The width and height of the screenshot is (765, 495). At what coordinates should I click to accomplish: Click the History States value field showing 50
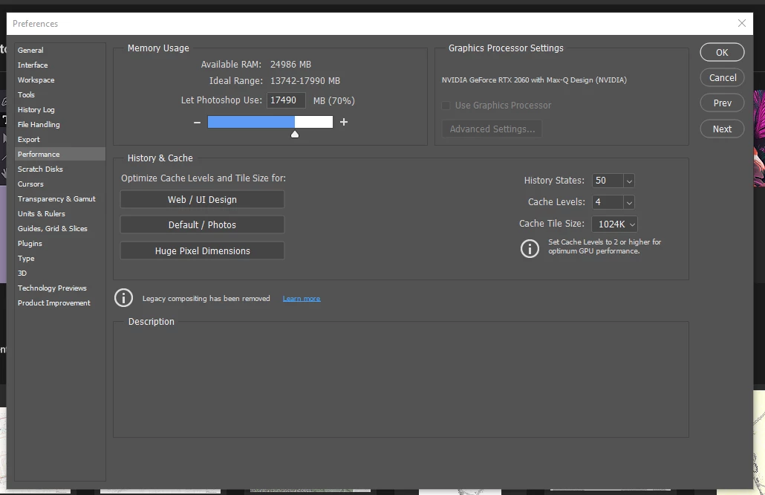click(x=608, y=181)
